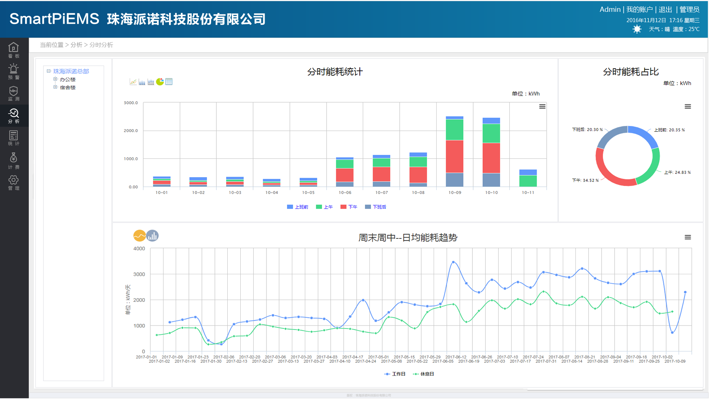Click the 退出 logout link

point(665,10)
